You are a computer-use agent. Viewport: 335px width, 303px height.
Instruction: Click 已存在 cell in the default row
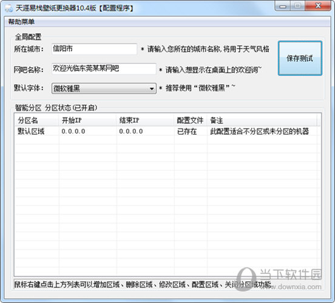pos(187,132)
